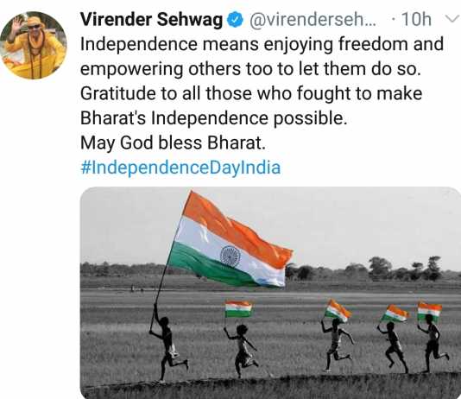Click the 10h tweet timestamp
Screen dimensions: 461x399
(416, 20)
